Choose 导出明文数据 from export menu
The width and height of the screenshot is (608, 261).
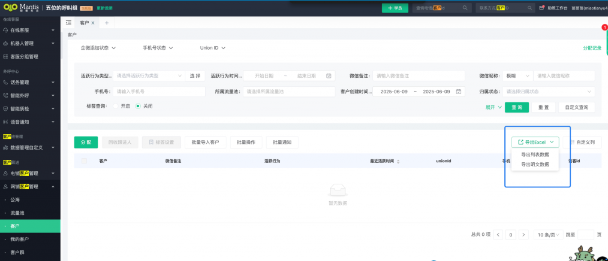pyautogui.click(x=535, y=164)
